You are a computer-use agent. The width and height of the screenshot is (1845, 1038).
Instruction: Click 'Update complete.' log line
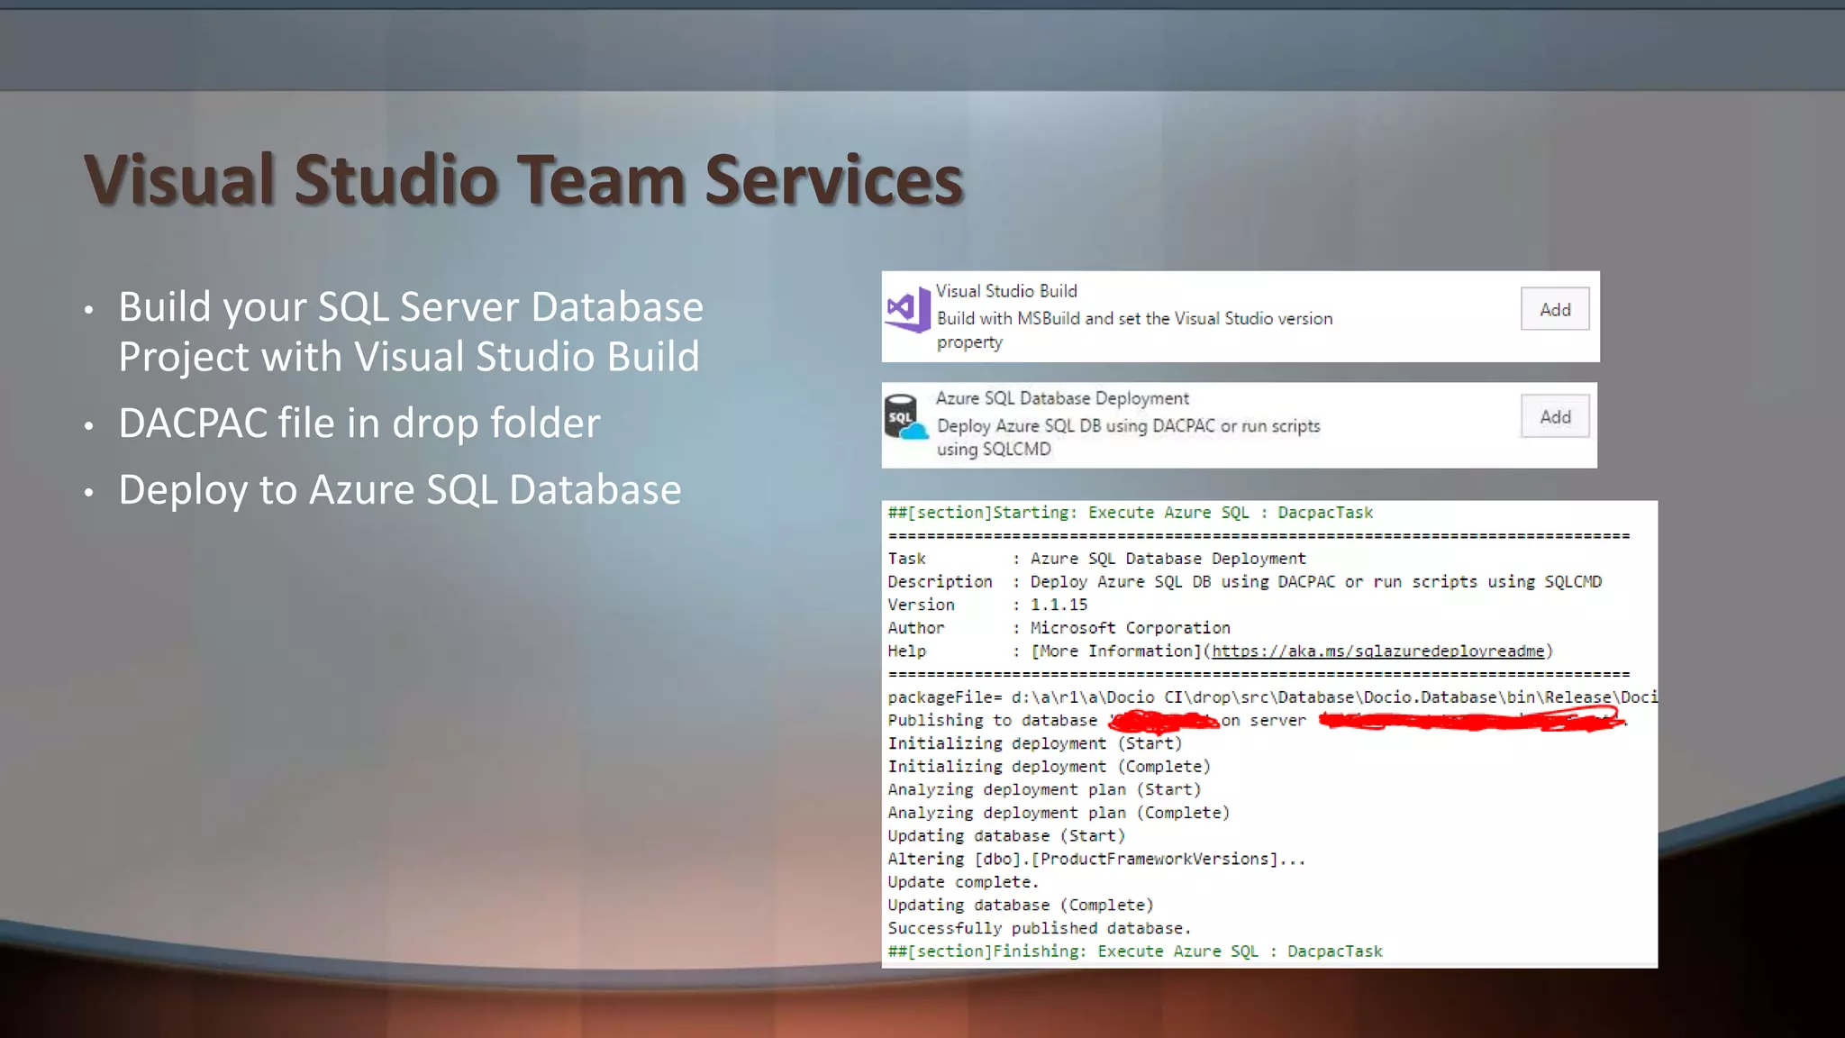[x=963, y=882]
